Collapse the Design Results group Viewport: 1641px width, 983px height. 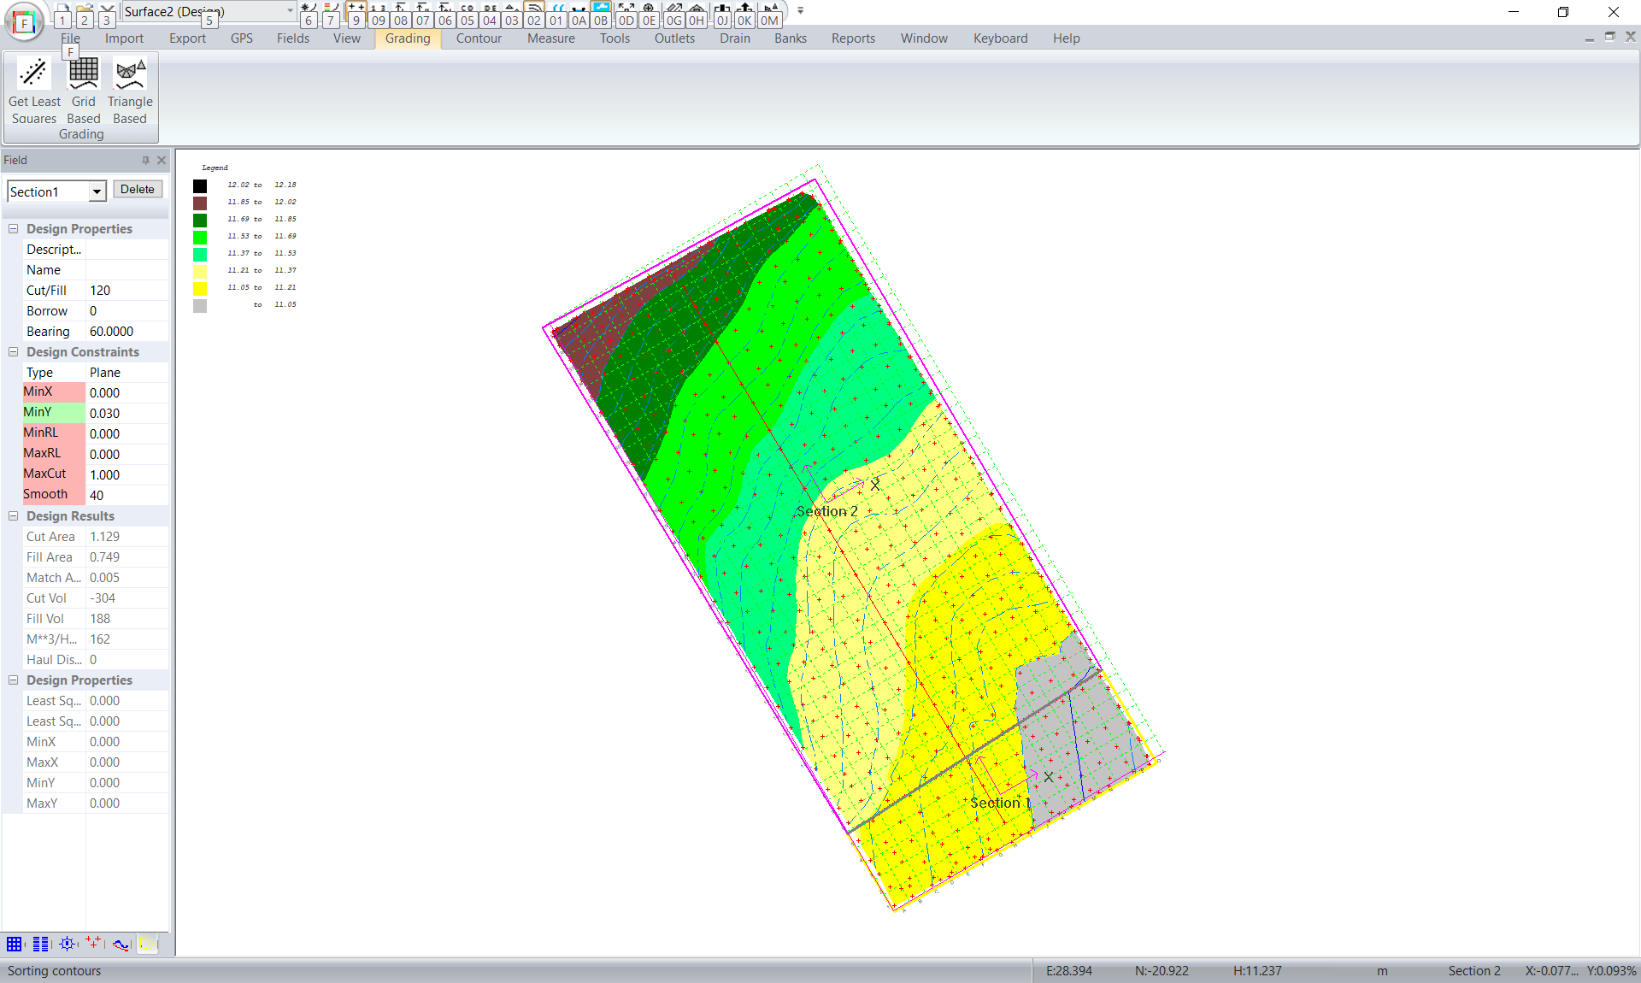[x=14, y=516]
